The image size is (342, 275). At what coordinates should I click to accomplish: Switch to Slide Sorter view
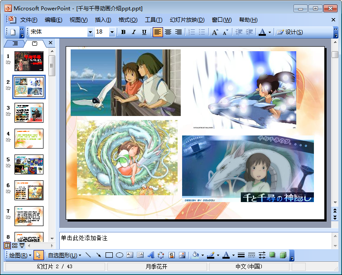[x=14, y=246]
